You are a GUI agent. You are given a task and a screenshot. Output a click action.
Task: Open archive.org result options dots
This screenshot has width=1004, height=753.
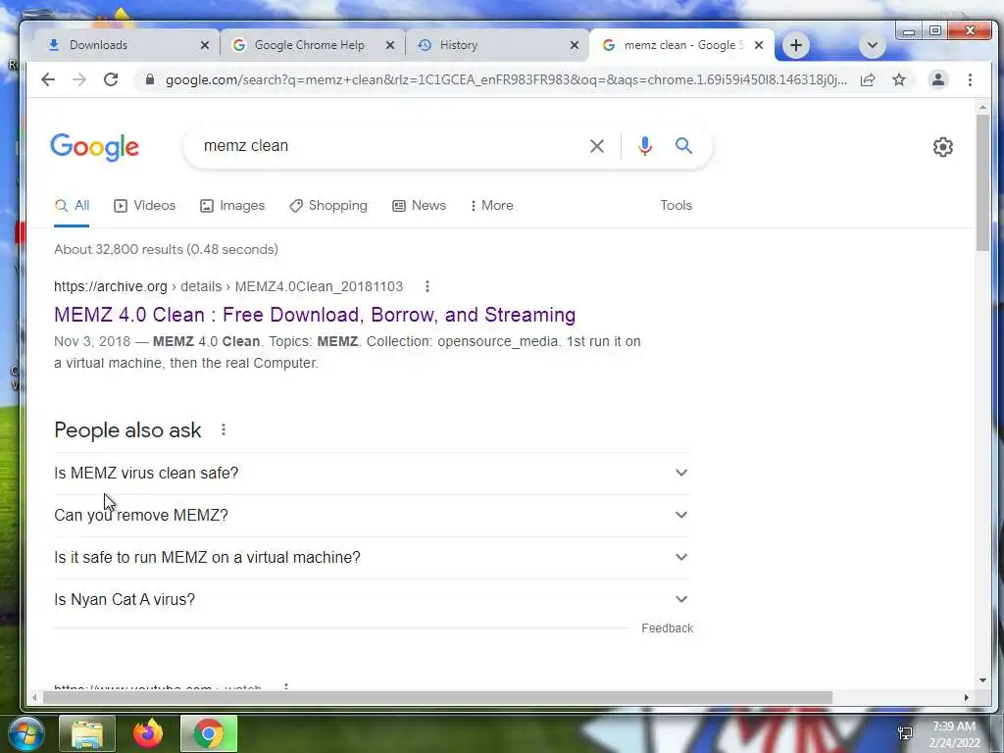click(x=427, y=286)
